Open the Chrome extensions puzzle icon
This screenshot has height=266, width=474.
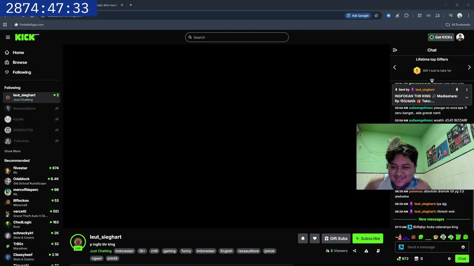407,16
